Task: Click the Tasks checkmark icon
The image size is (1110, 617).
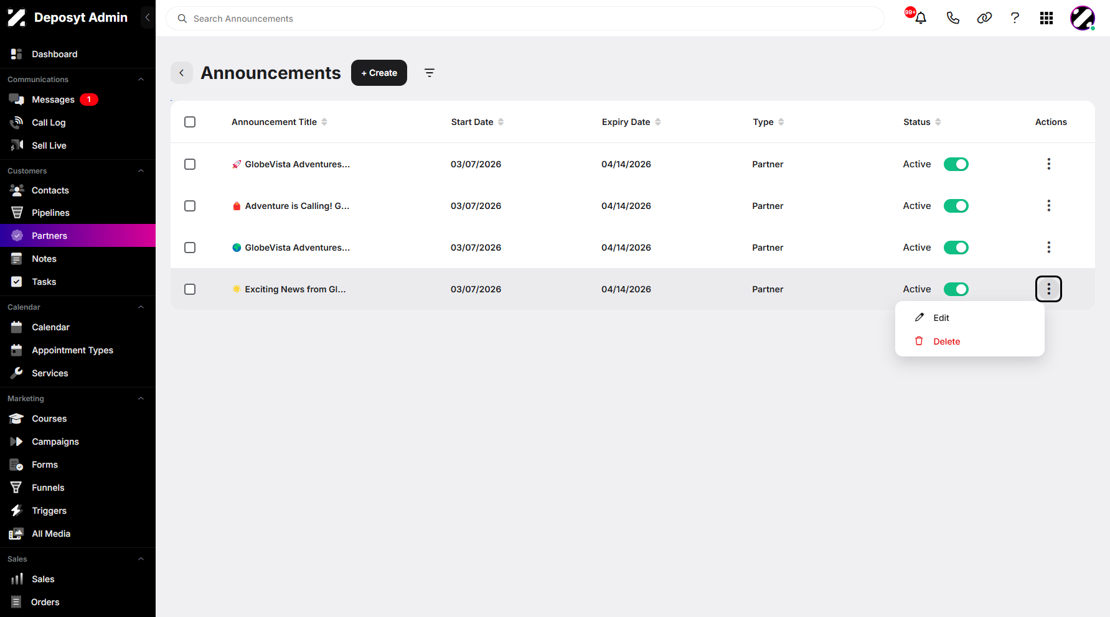Action: [17, 282]
